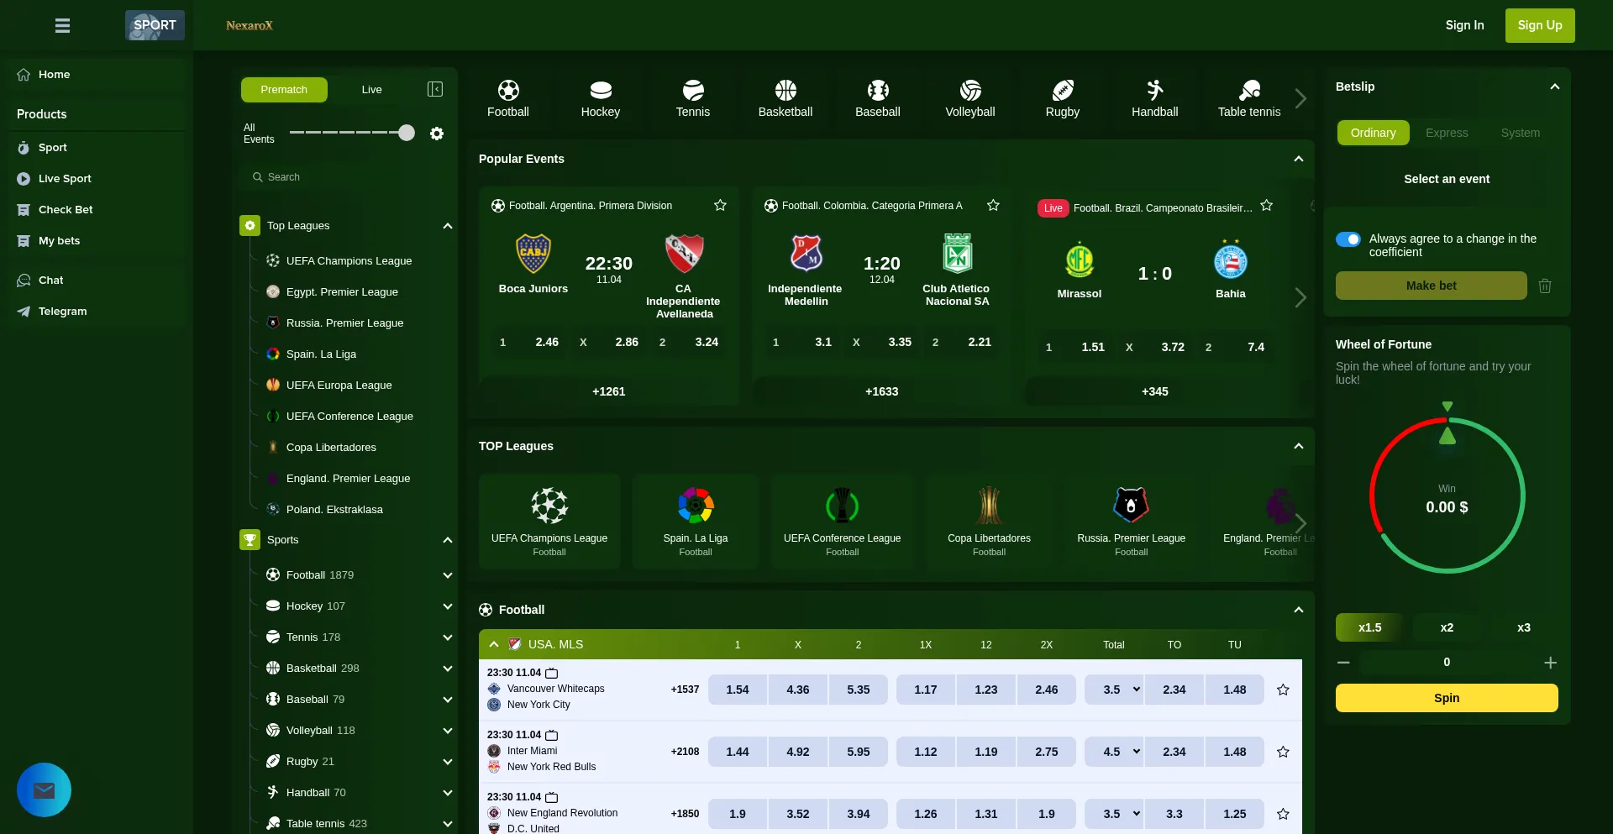
Task: Select x3 wheel multiplier
Action: point(1524,627)
